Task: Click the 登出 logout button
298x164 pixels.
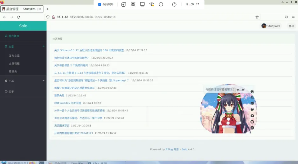Action: (x=291, y=26)
